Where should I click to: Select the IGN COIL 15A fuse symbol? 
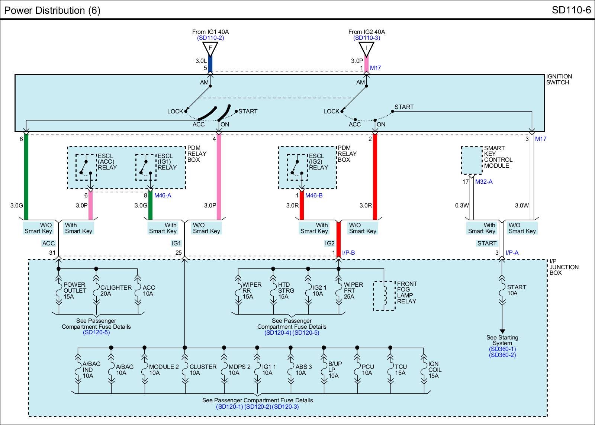click(x=424, y=370)
